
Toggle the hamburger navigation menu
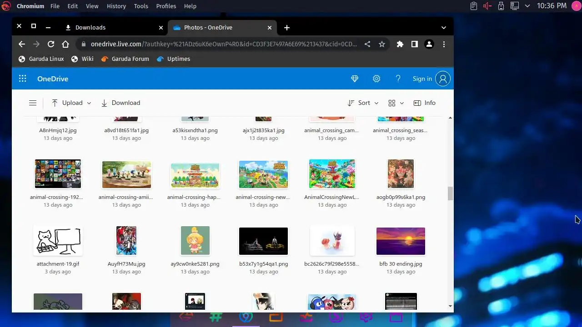pyautogui.click(x=33, y=103)
